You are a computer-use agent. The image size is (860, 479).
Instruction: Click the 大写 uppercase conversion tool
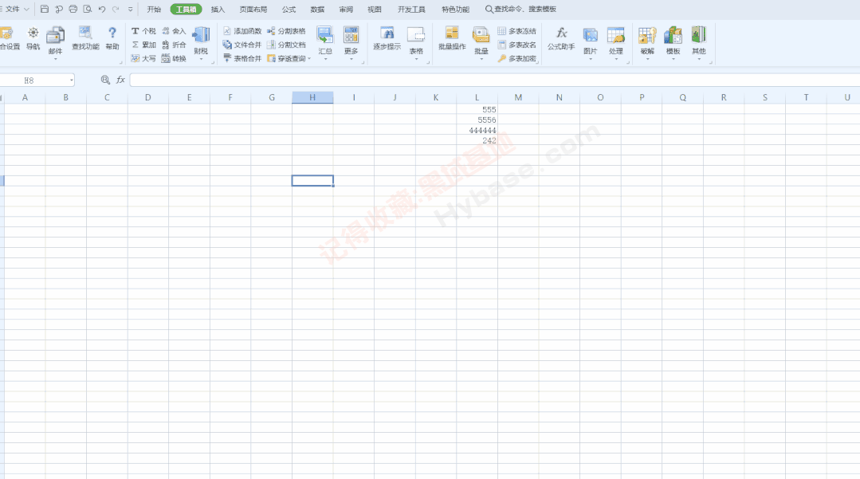[143, 58]
